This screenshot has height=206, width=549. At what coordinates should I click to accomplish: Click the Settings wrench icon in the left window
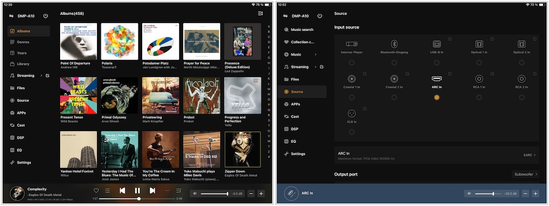click(x=12, y=162)
